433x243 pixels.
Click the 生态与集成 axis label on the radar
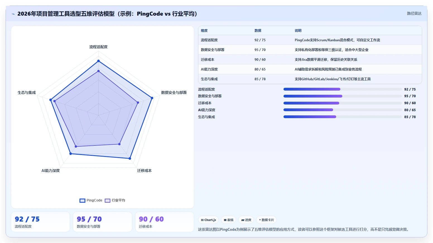pos(27,93)
